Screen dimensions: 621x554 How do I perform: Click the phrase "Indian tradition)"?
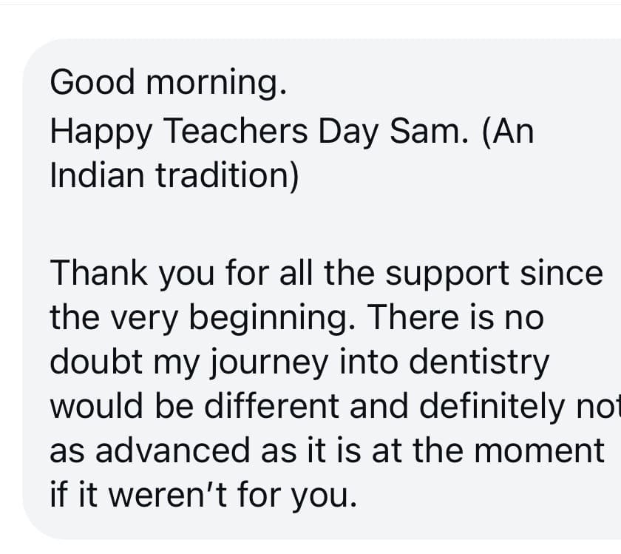click(174, 176)
